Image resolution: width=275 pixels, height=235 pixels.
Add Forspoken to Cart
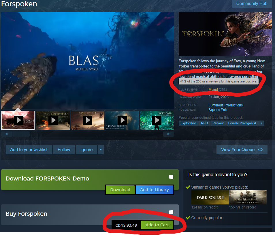pyautogui.click(x=157, y=225)
